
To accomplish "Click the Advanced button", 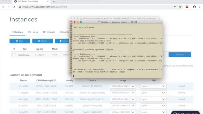I will [180, 55].
